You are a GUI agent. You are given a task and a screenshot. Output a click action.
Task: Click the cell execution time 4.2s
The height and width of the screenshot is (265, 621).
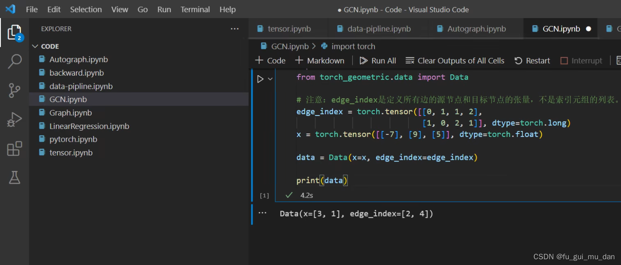click(306, 195)
